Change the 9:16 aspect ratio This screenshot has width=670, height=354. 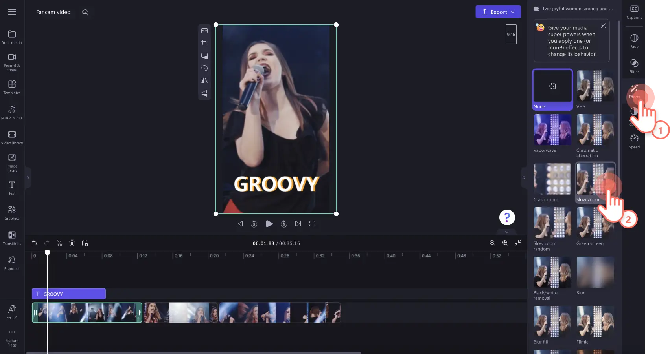pos(511,34)
